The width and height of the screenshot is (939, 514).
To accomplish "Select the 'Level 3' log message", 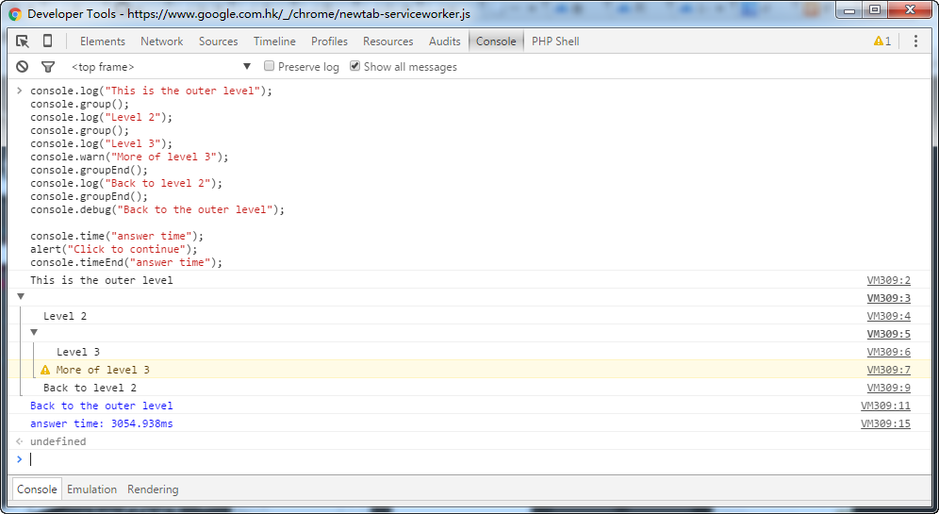I will [x=78, y=352].
